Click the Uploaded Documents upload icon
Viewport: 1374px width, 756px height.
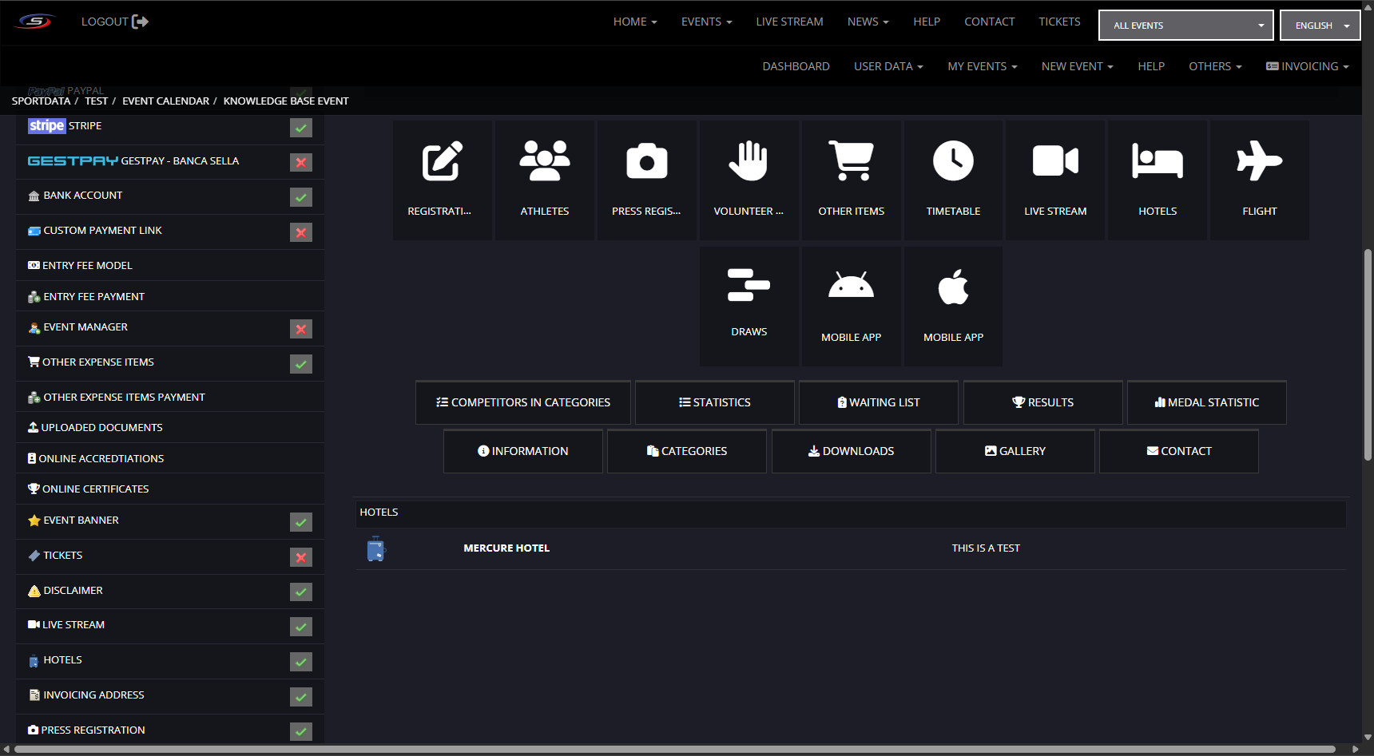(33, 427)
